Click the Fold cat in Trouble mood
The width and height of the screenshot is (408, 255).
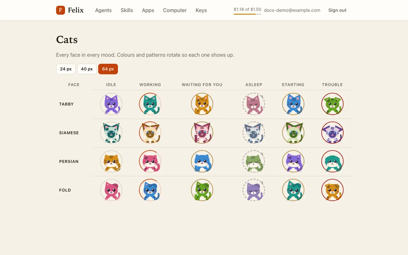(332, 190)
